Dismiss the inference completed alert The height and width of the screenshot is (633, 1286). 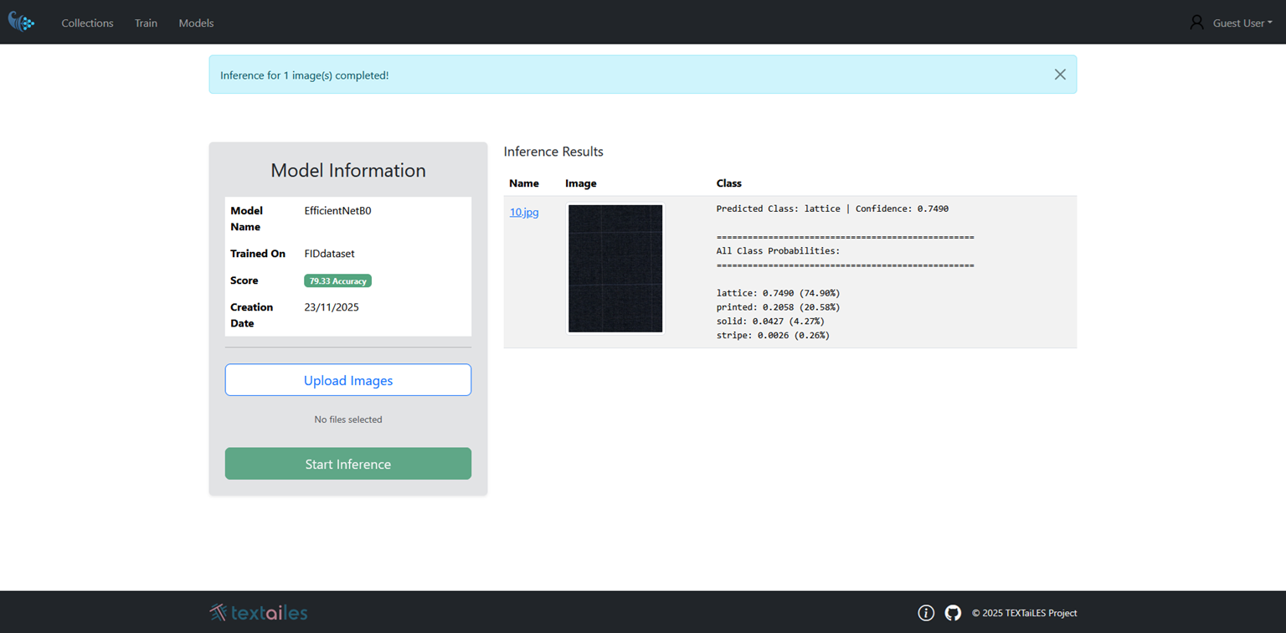(1059, 75)
